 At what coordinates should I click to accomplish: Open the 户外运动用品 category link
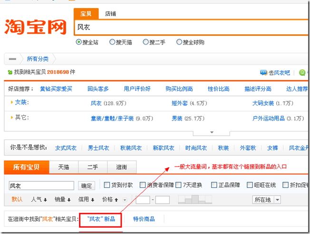[269, 118]
